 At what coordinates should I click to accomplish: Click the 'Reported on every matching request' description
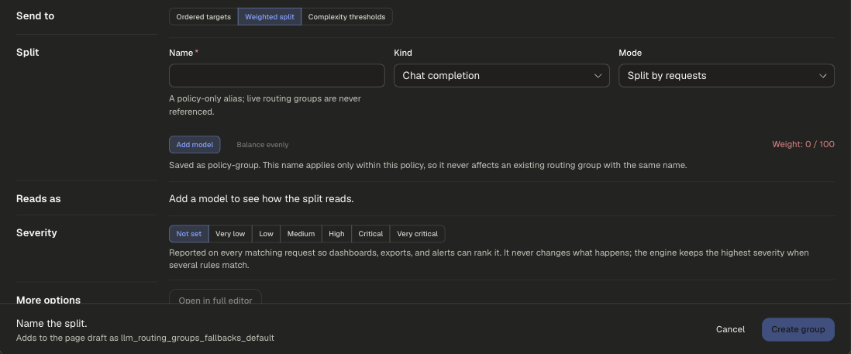pyautogui.click(x=488, y=259)
